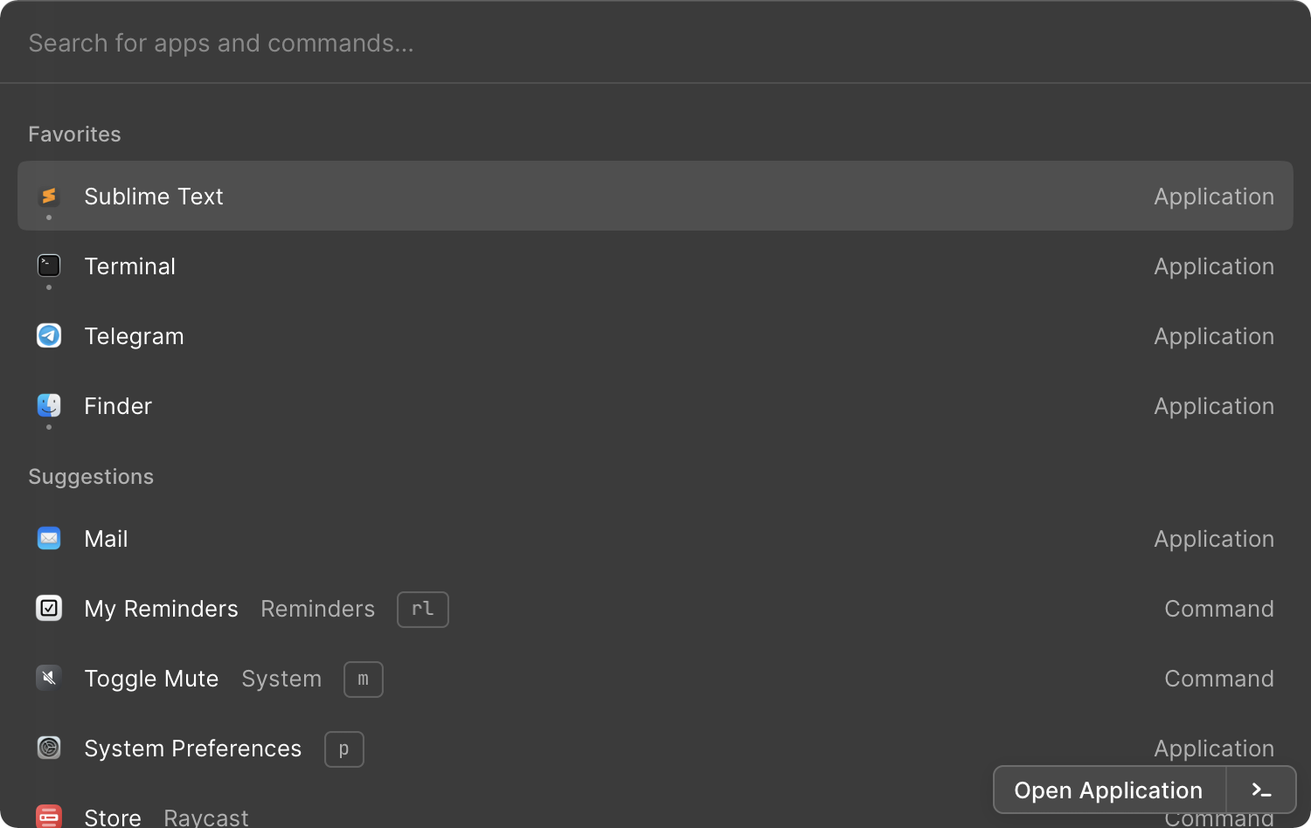Click the Raycast Store icon
1311x828 pixels.
pos(49,815)
